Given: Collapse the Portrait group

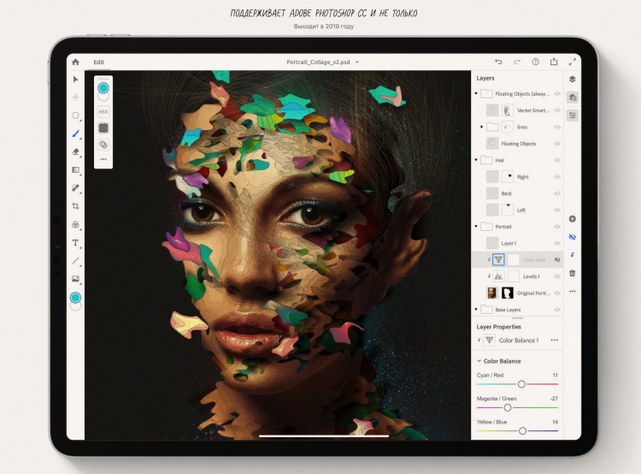Looking at the screenshot, I should (x=476, y=227).
